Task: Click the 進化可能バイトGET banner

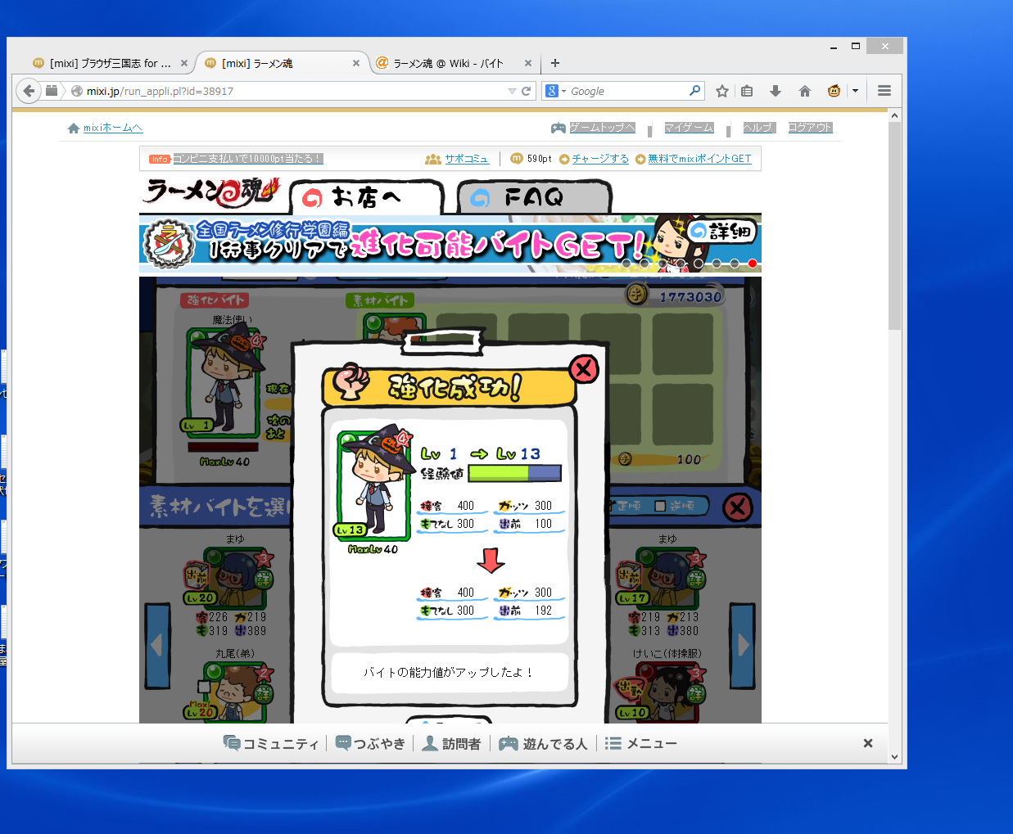Action: (450, 243)
